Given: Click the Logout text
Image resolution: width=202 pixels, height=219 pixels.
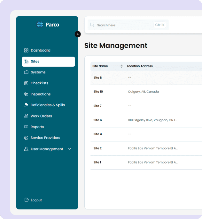Looking at the screenshot, I should click(x=36, y=200).
